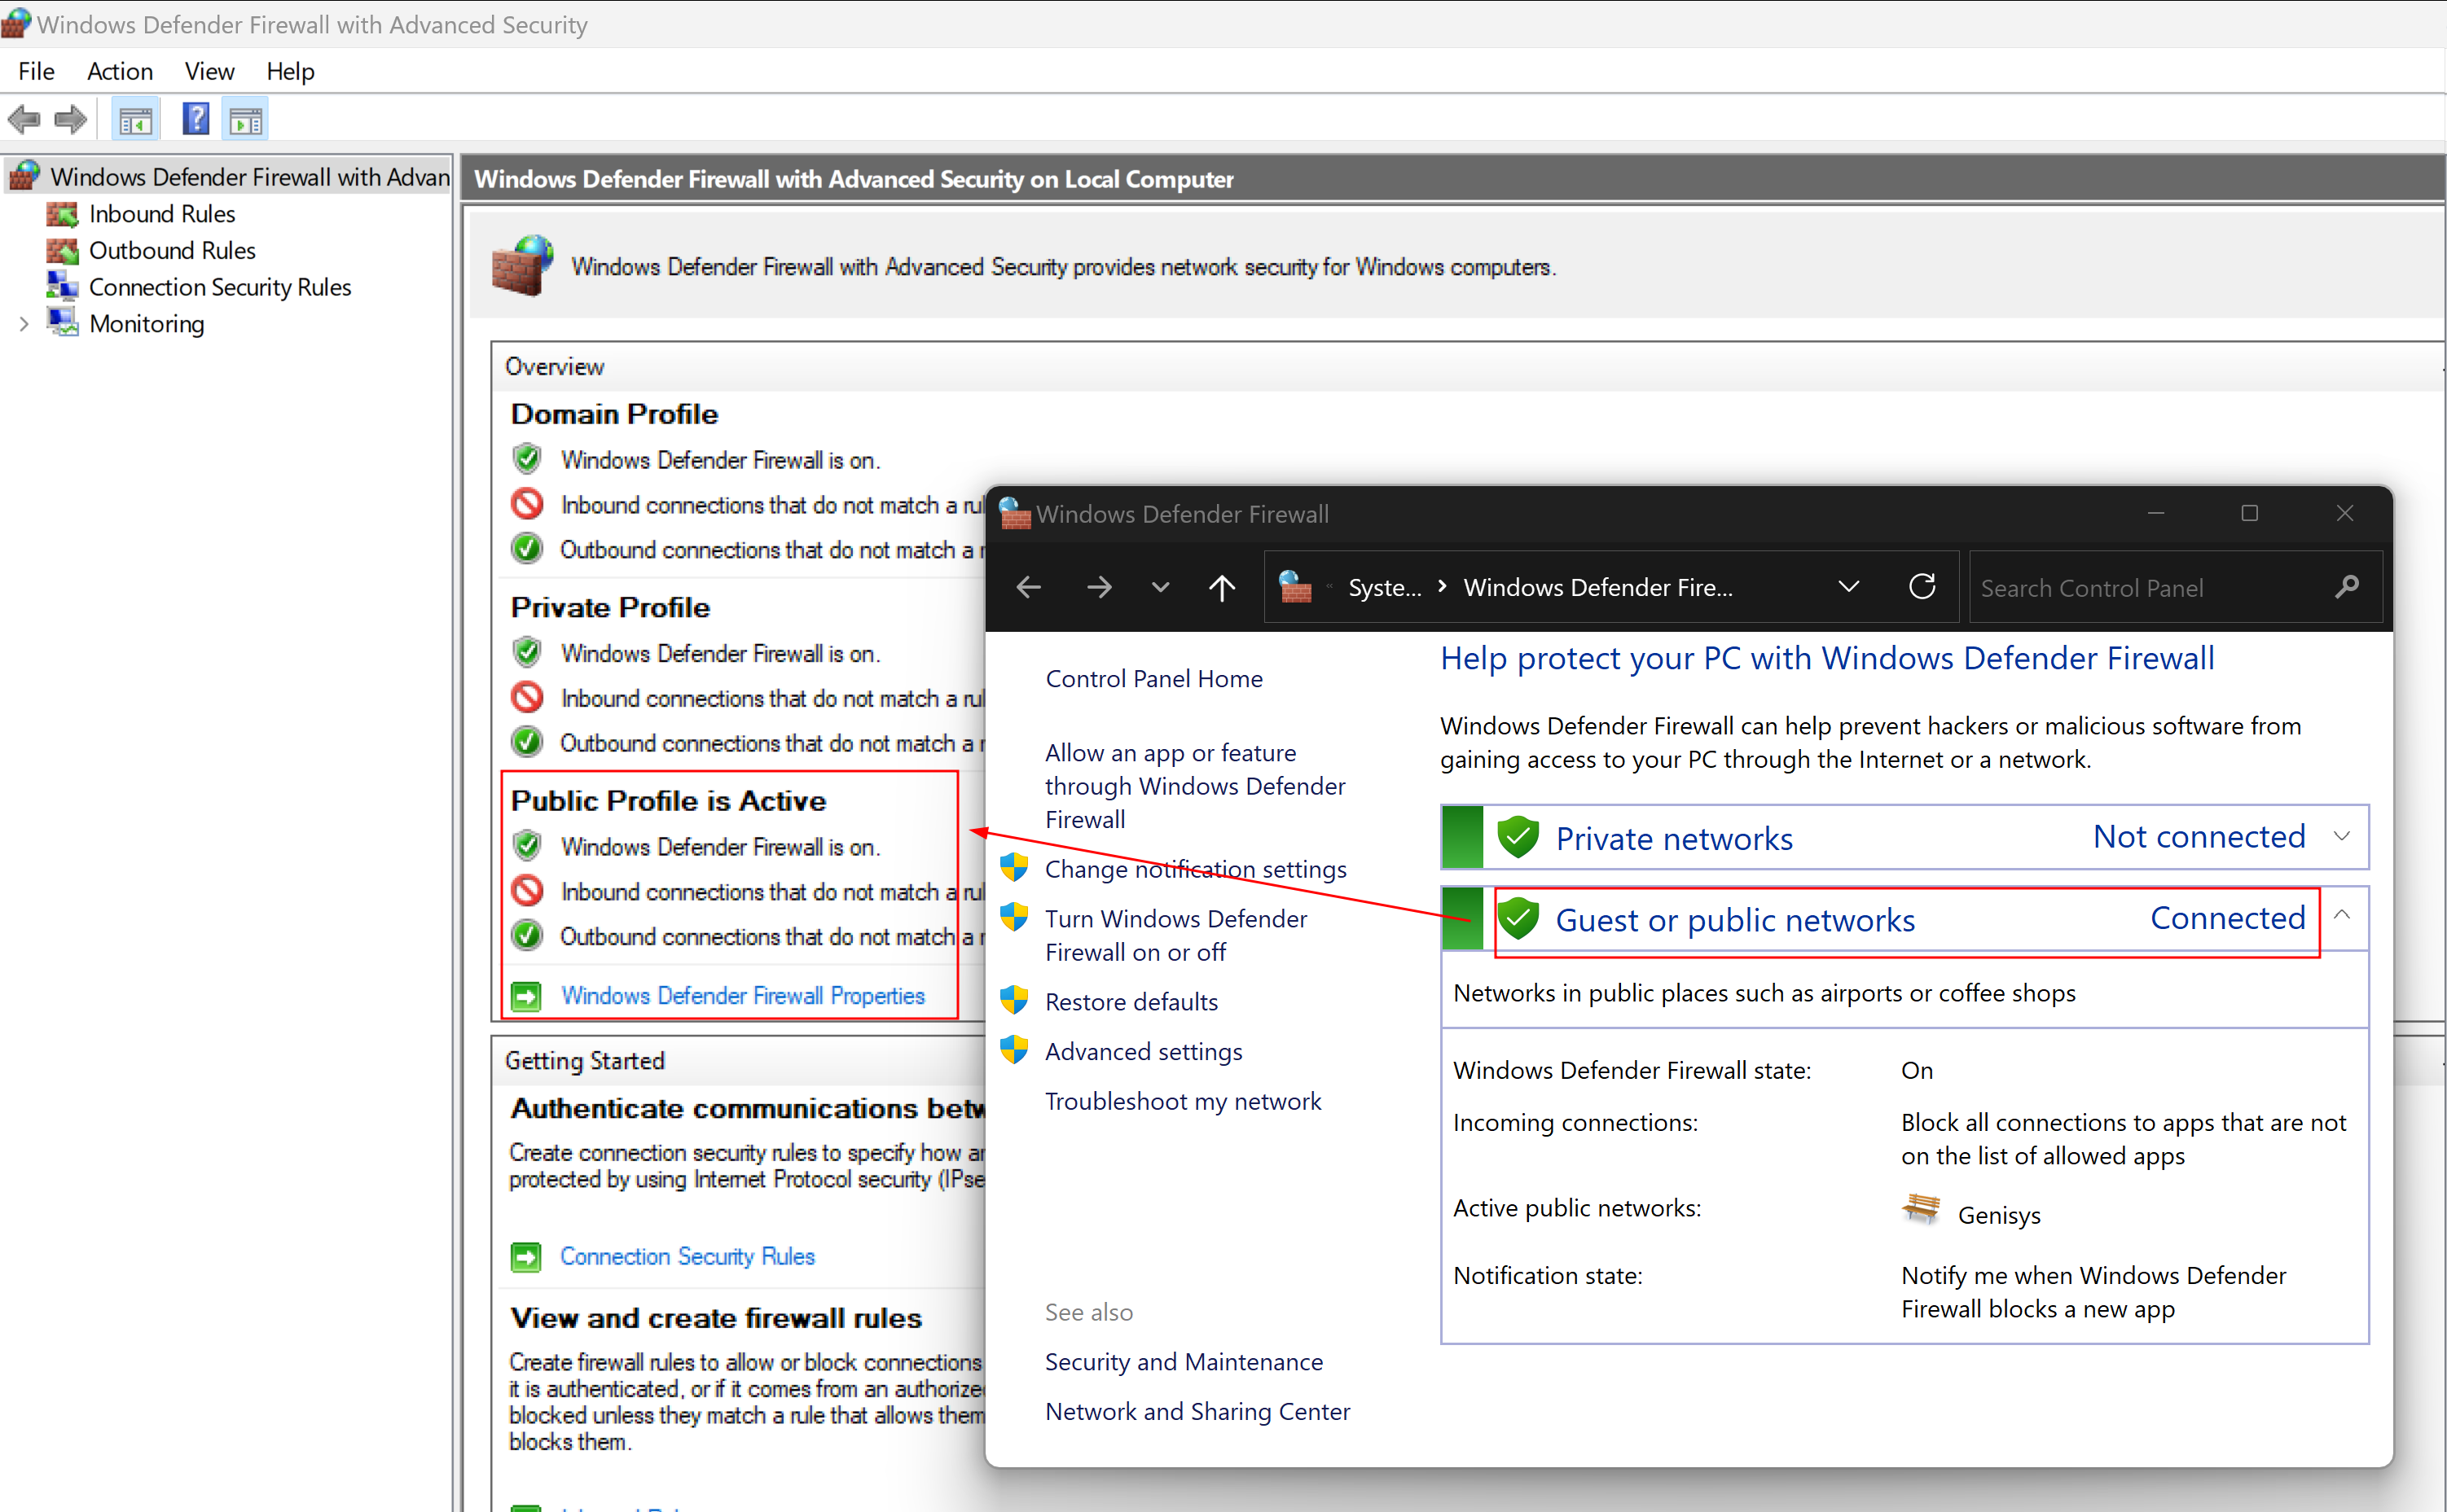Viewport: 2447px width, 1512px height.
Task: Collapse Guest or public networks section
Action: (x=2342, y=916)
